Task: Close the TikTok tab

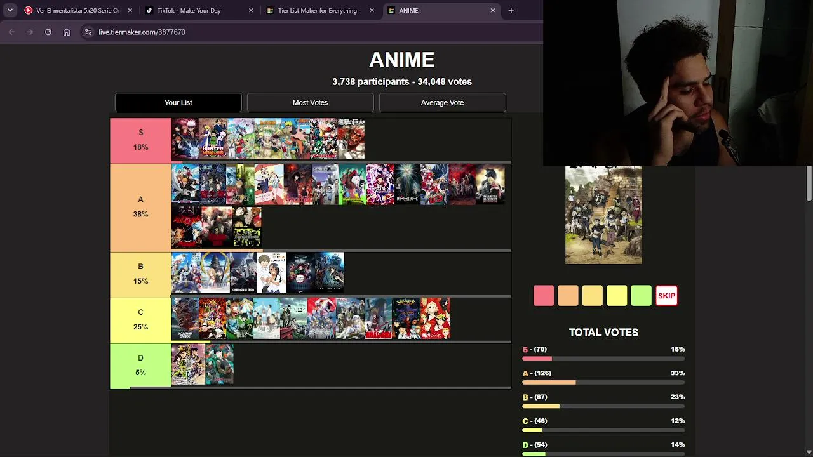Action: 251,10
